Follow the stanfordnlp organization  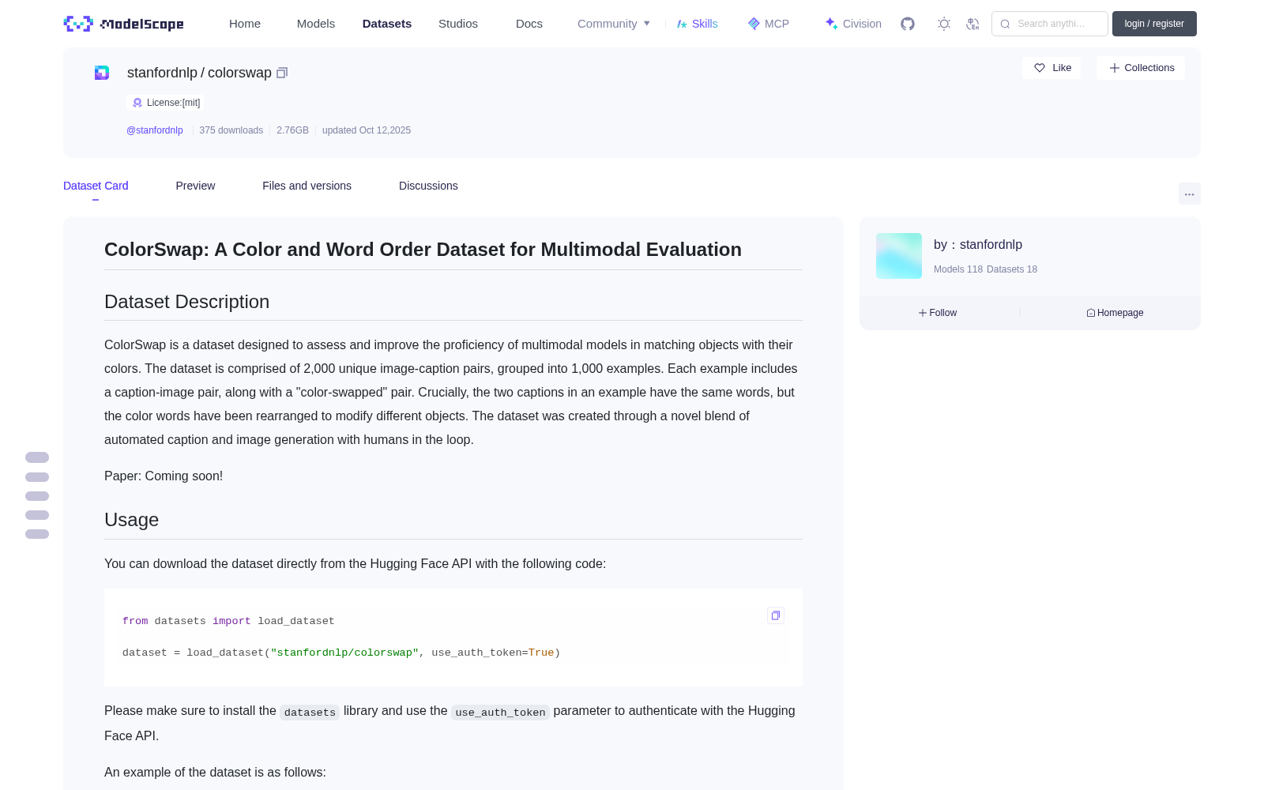(x=938, y=313)
